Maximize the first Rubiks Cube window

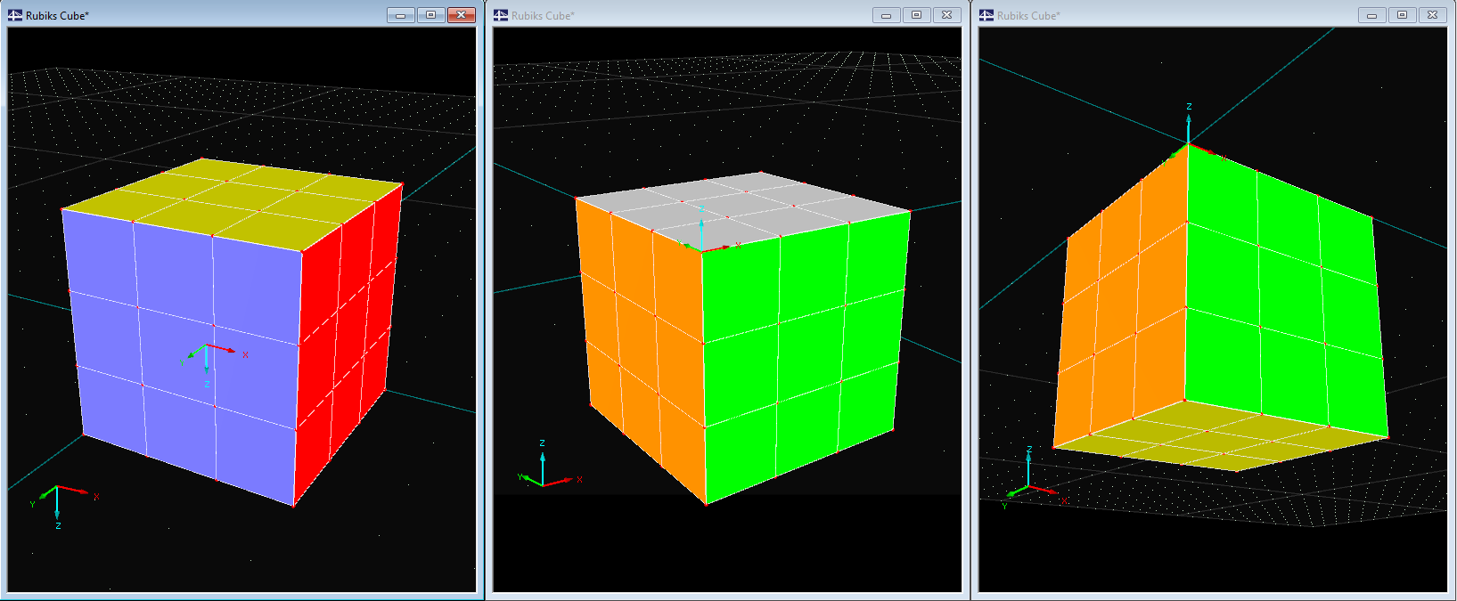430,15
